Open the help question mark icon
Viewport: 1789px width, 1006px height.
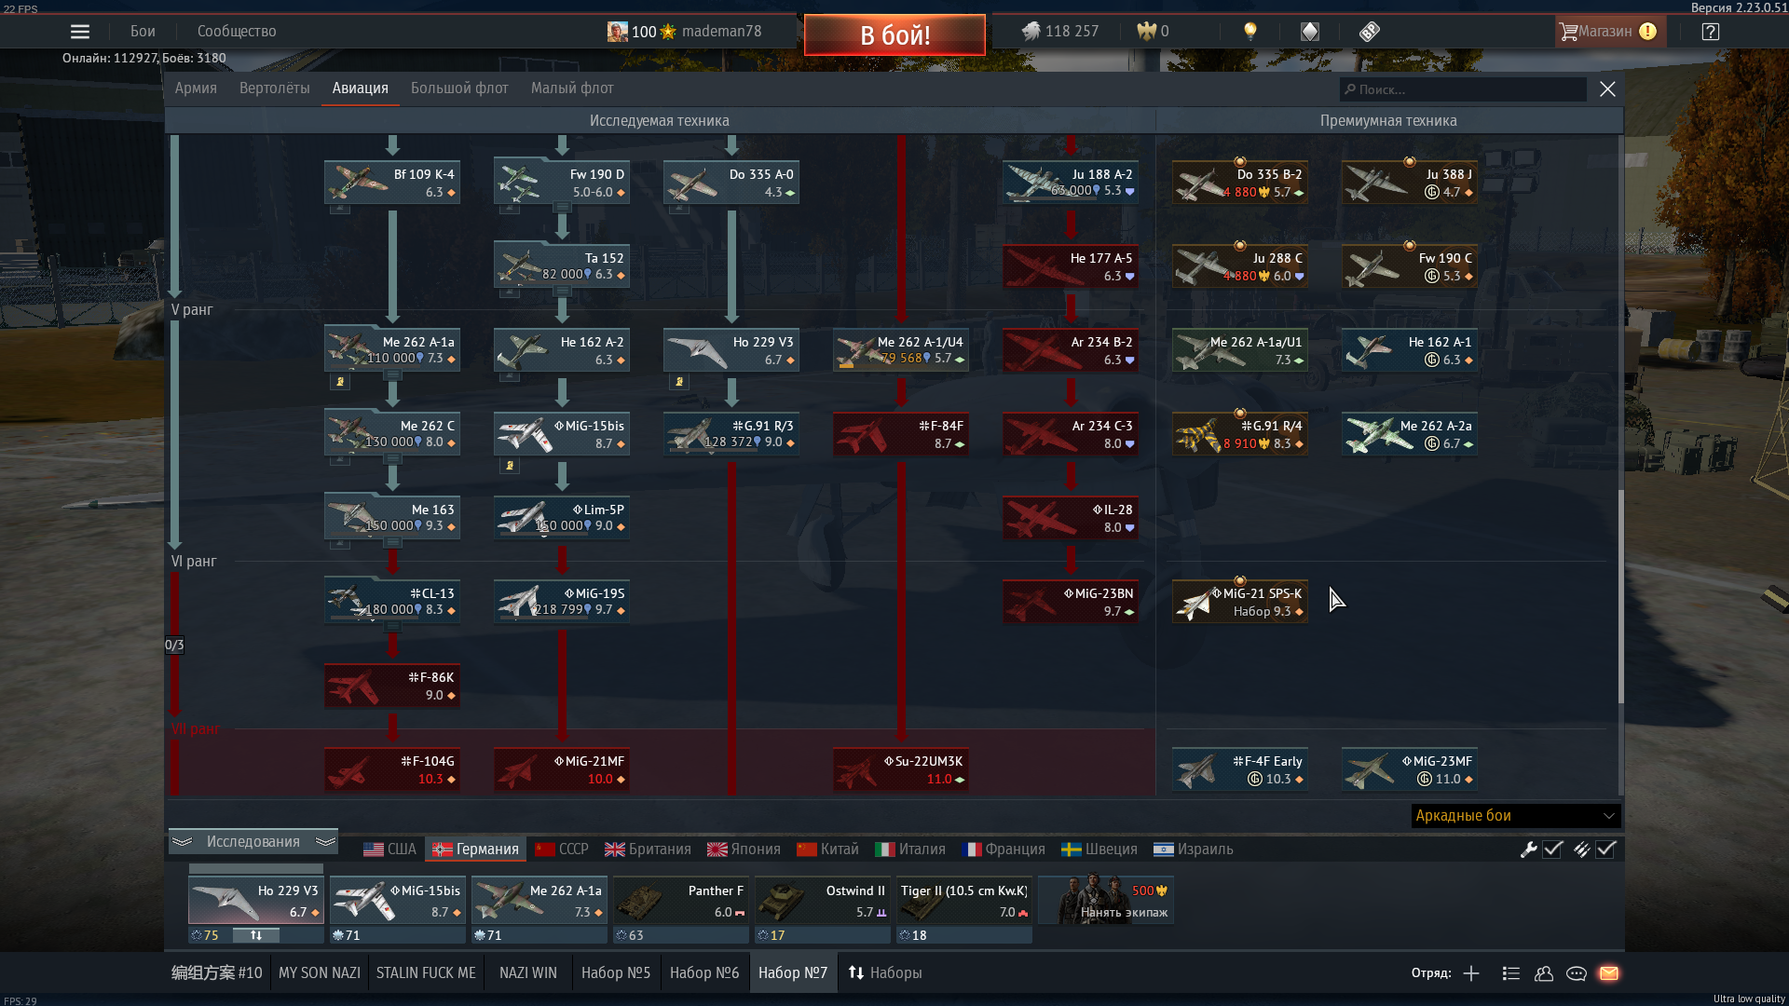(1711, 31)
